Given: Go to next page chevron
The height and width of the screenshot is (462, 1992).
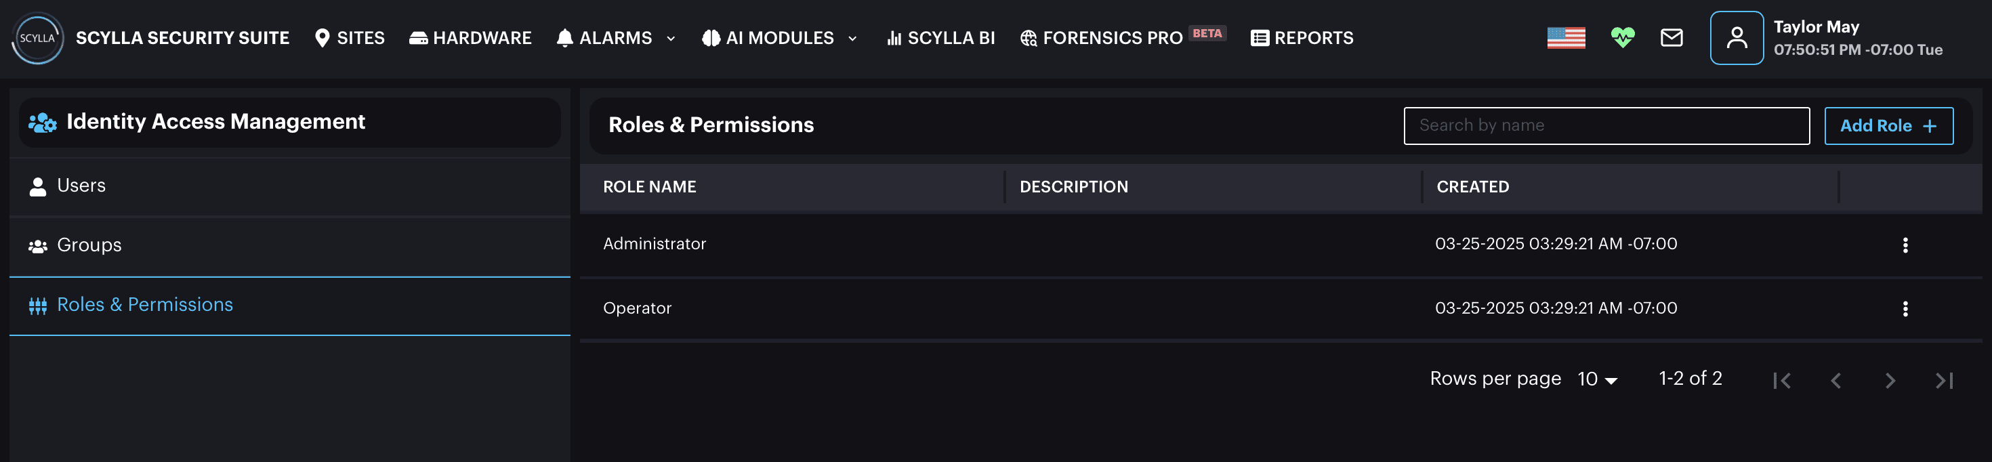Looking at the screenshot, I should [x=1890, y=380].
